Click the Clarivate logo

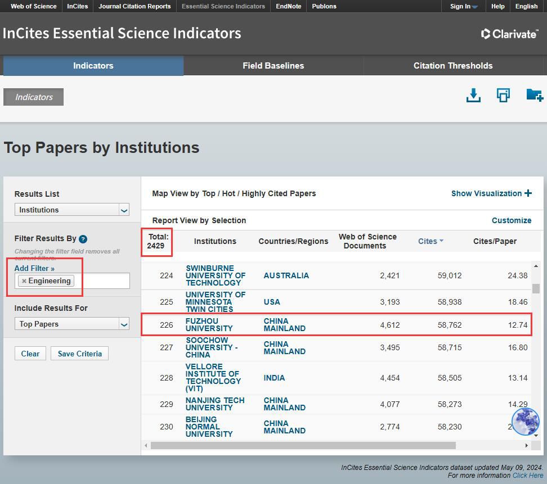[509, 34]
